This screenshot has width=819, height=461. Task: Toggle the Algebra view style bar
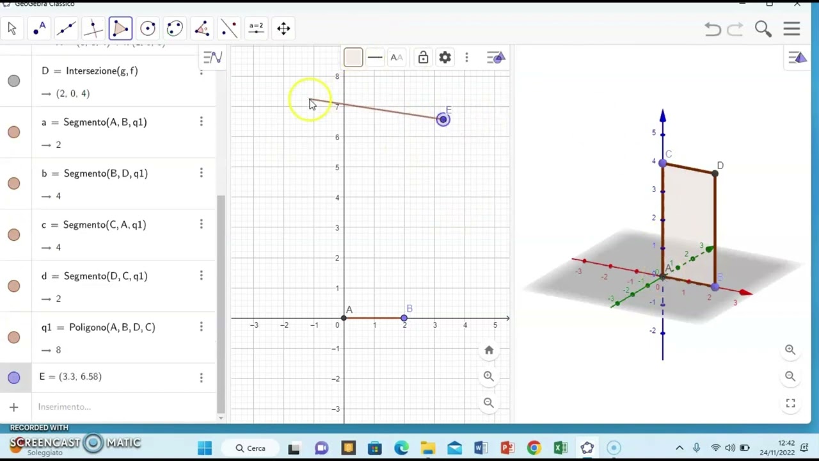pos(212,58)
